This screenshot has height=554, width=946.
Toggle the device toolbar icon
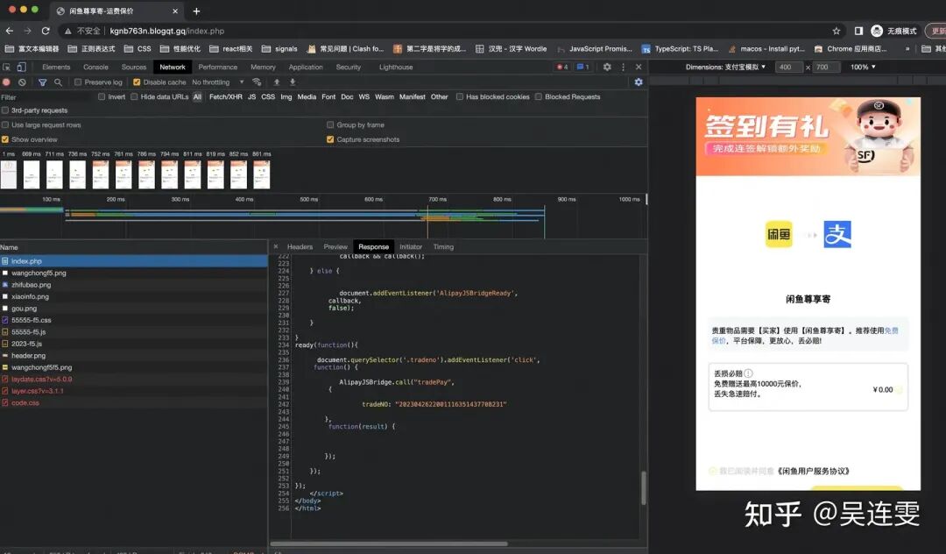click(x=21, y=67)
